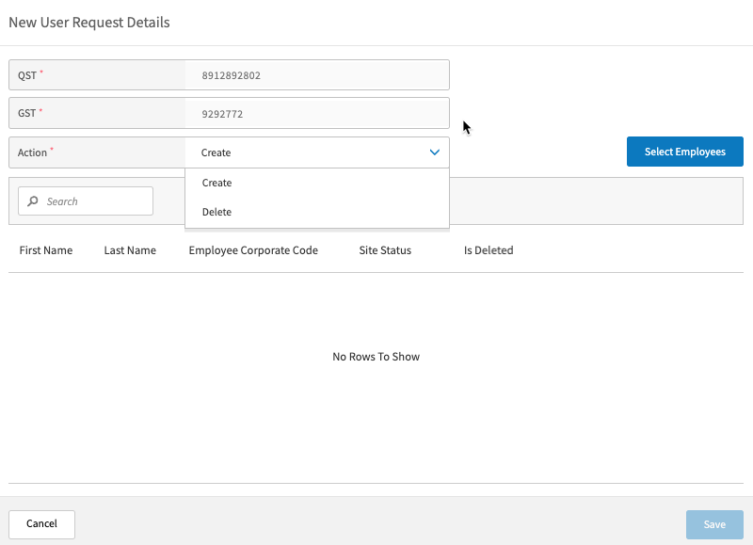Click the Employee Corporate Code column header
Image resolution: width=753 pixels, height=545 pixels.
[x=253, y=250]
